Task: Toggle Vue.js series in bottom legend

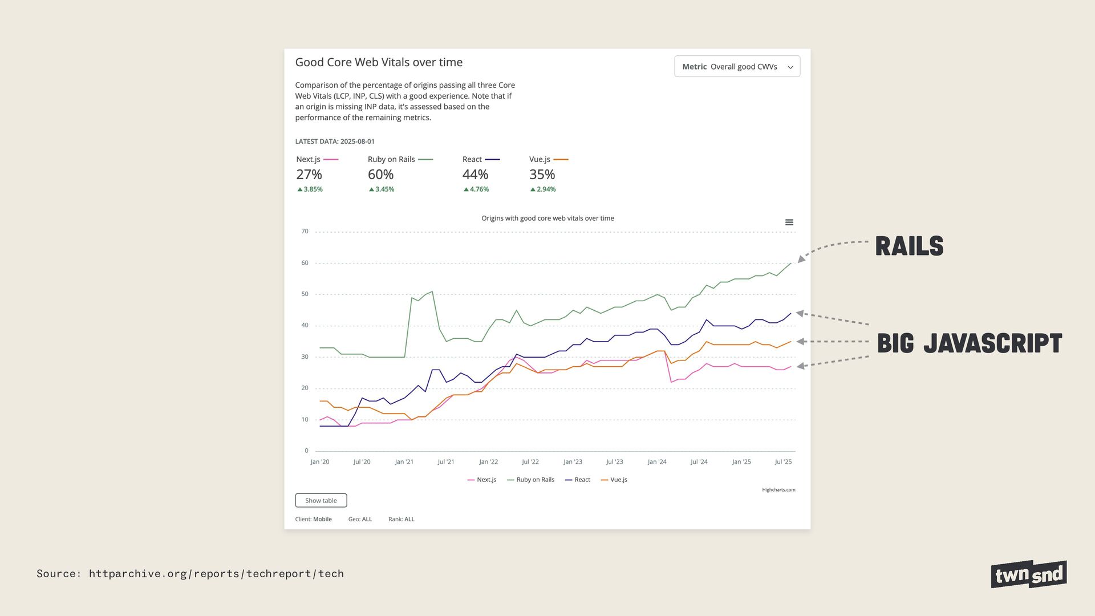Action: pyautogui.click(x=614, y=480)
